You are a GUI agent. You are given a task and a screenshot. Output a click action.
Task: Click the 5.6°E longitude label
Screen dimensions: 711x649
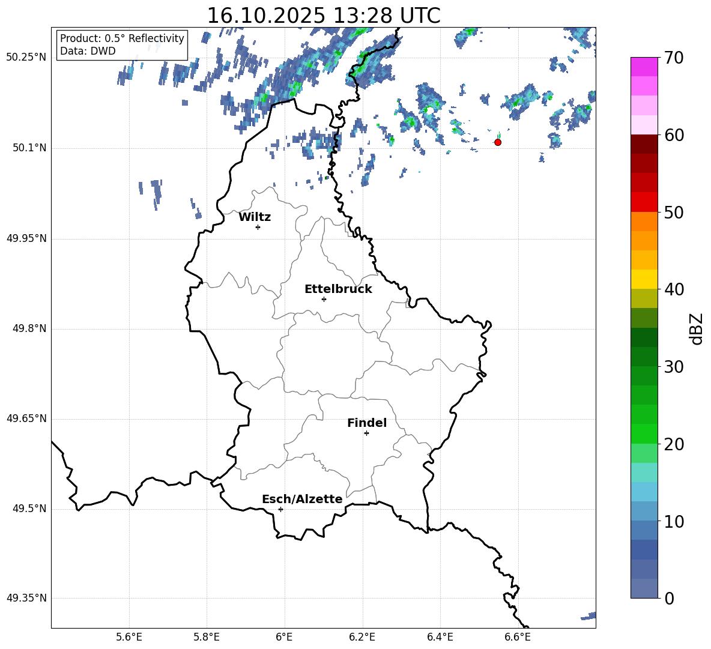[129, 637]
